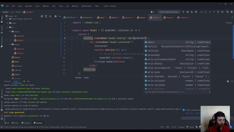Click the Run configuration play icon

(184, 12)
